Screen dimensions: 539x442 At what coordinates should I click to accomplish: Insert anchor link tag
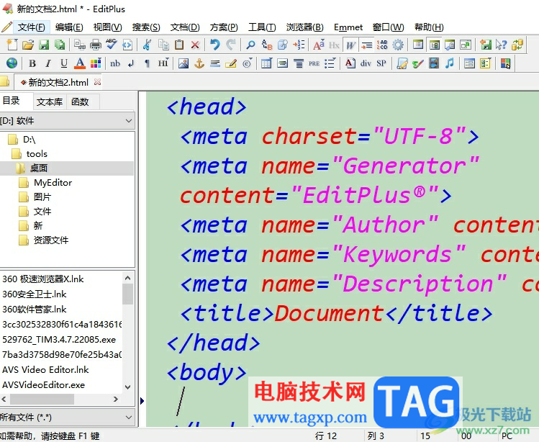tap(199, 63)
